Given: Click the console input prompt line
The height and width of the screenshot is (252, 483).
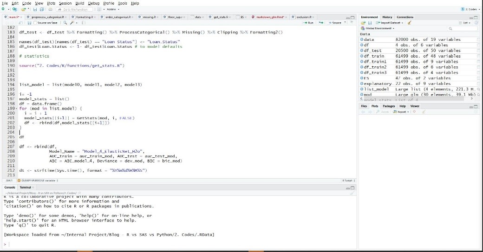Looking at the screenshot, I should coord(180,244).
